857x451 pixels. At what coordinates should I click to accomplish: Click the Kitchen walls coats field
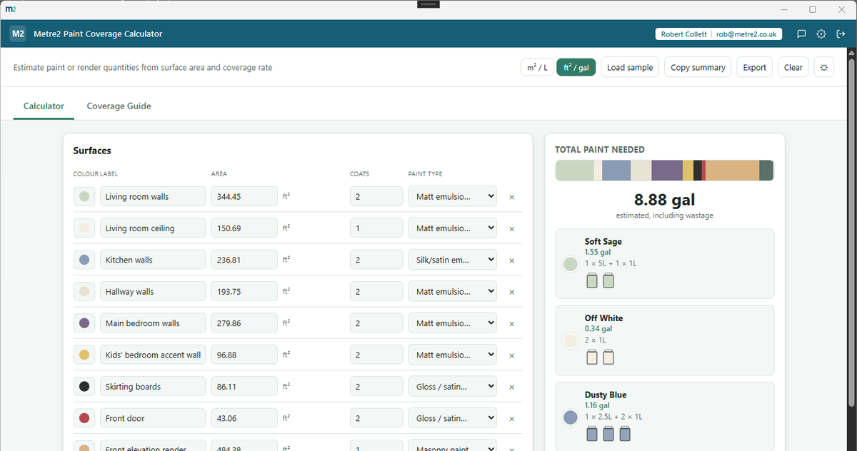(x=376, y=260)
